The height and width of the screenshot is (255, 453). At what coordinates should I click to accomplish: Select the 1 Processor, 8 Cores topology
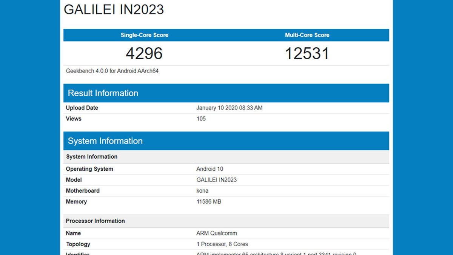click(x=221, y=244)
